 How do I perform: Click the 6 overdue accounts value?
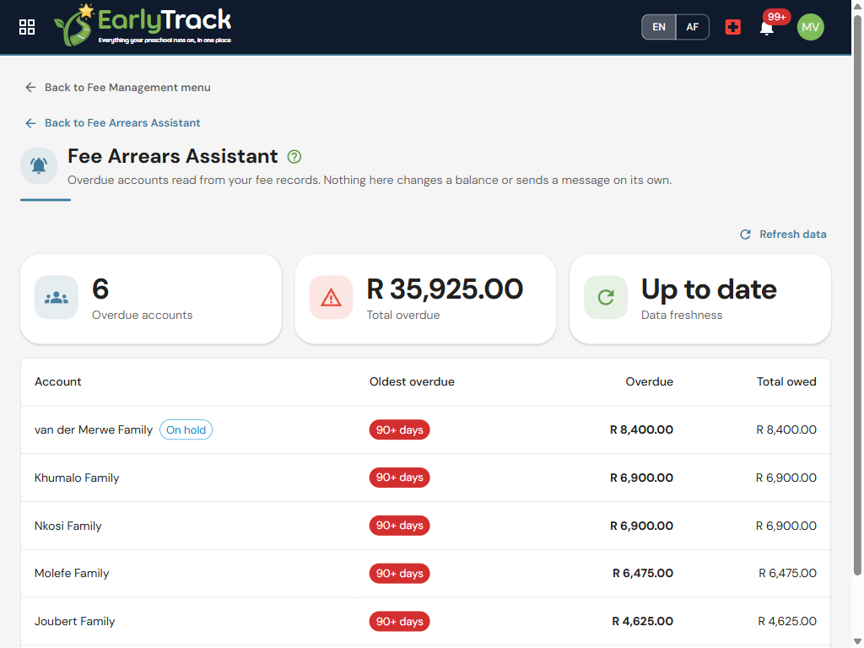(100, 289)
